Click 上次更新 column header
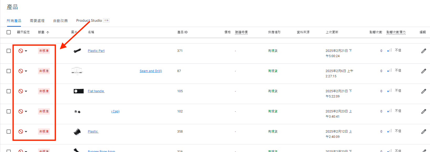Screen dimensions: 430x152 tap(332, 32)
